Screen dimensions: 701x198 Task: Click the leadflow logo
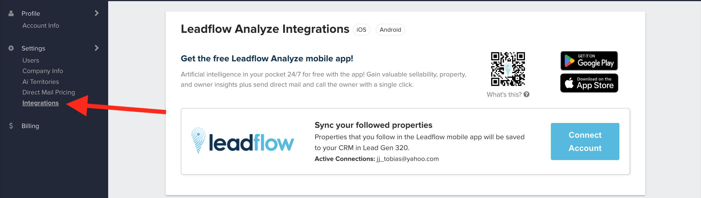coord(243,141)
